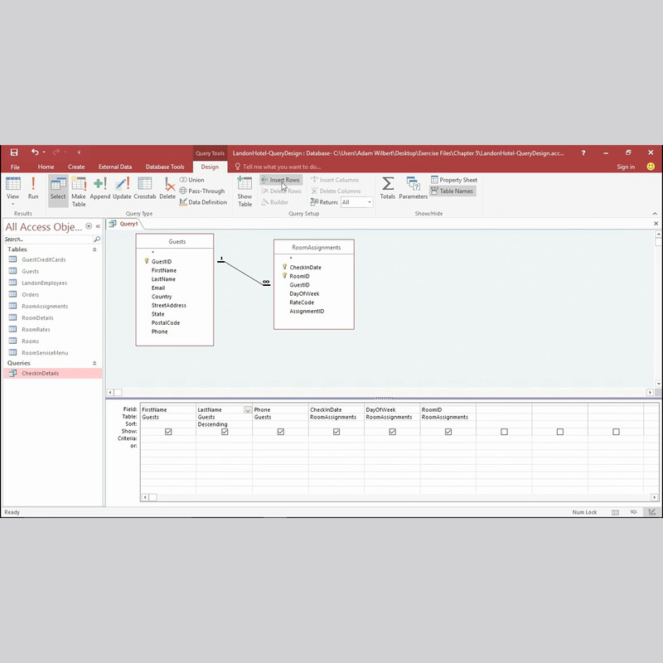Click the Design view icon in status bar

coord(652,512)
